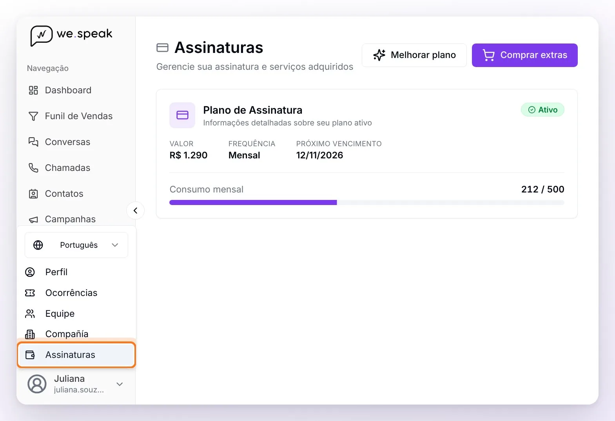Click the Assinaturas wallet icon in sidebar
The image size is (615, 421).
[30, 355]
